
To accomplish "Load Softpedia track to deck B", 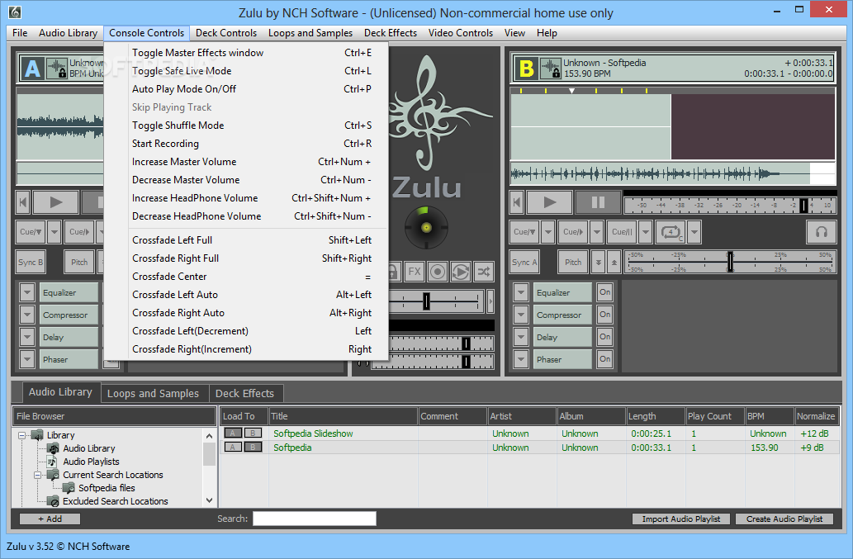I will point(253,447).
